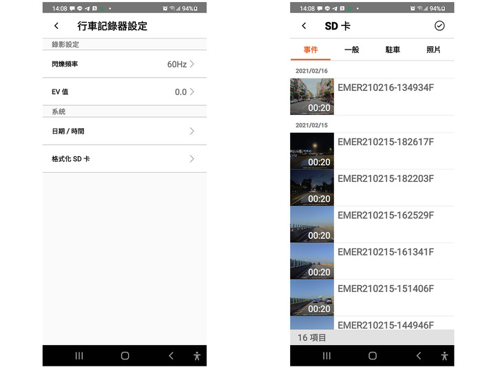496x367 pixels.
Task: Select the 閃爍頻率 row label
Action: click(x=65, y=64)
